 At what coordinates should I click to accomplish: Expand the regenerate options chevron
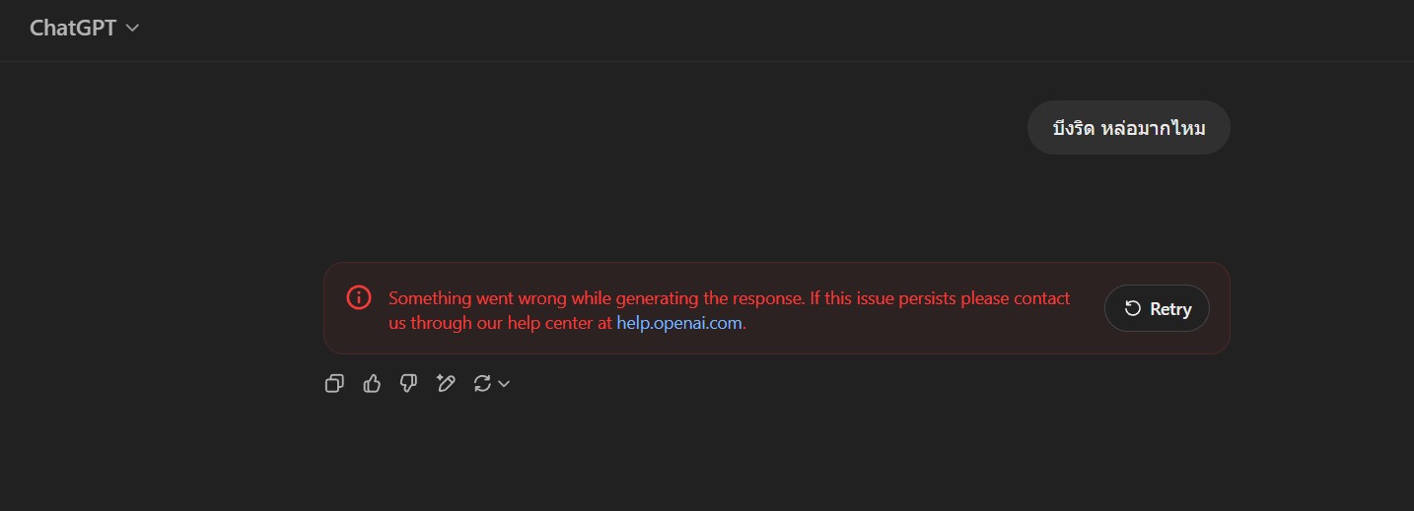click(x=504, y=384)
